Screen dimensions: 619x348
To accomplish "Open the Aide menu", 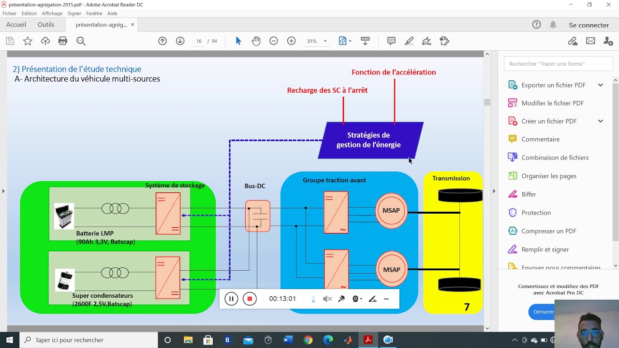I will [112, 14].
